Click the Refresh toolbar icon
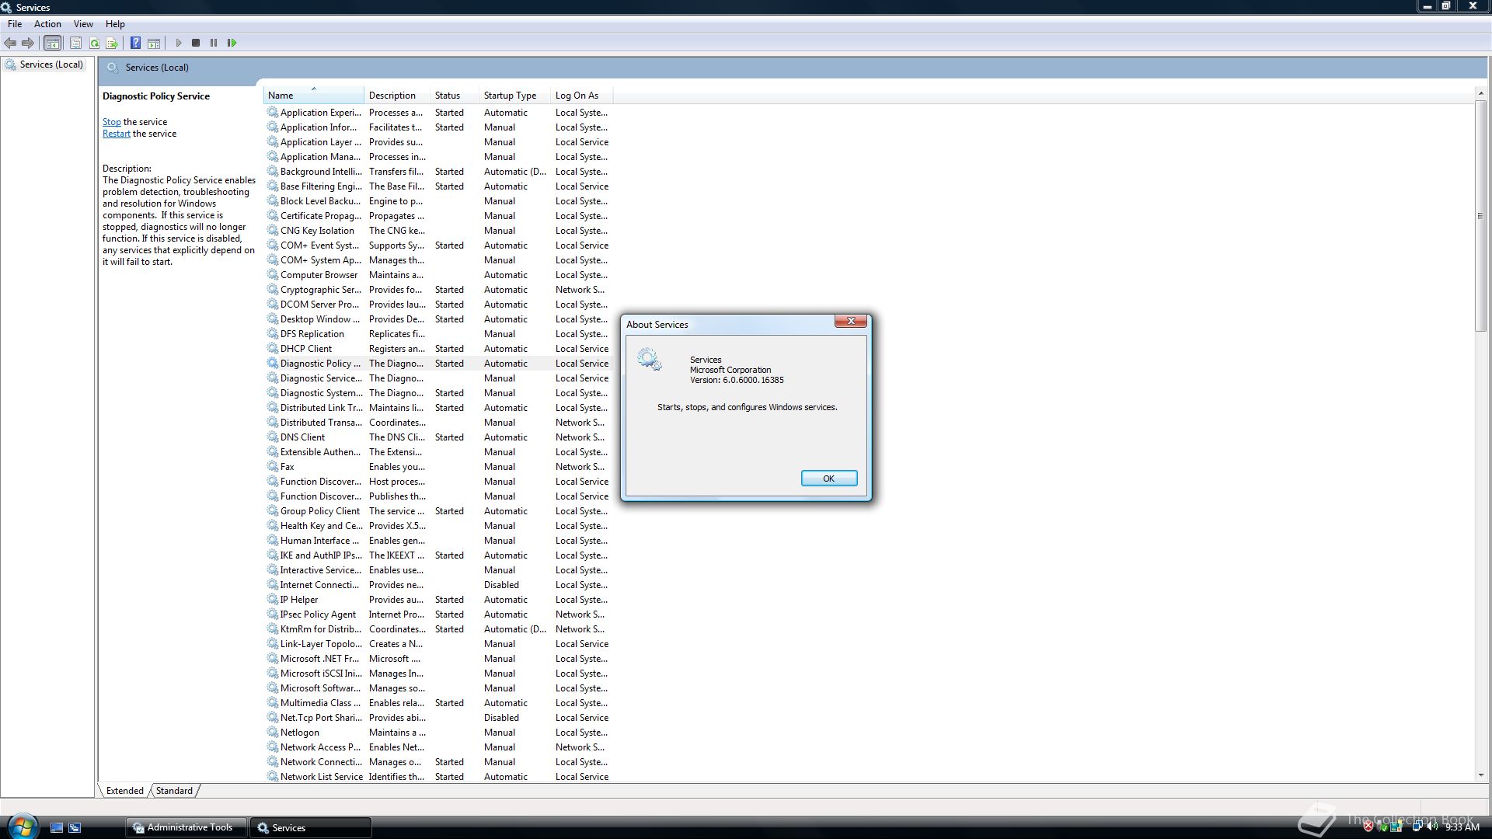The height and width of the screenshot is (839, 1492). 94,43
